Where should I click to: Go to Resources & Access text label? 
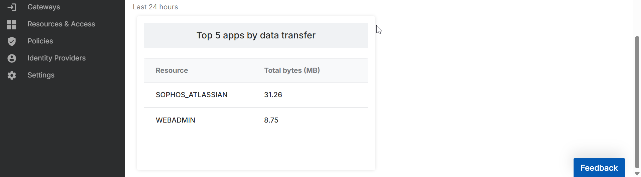point(61,24)
